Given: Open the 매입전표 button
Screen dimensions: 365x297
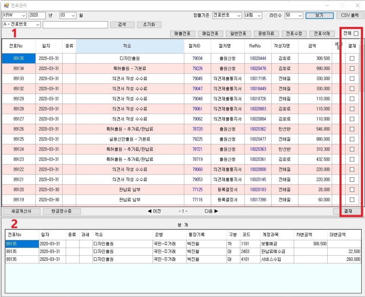Looking at the screenshot, I should point(210,34).
